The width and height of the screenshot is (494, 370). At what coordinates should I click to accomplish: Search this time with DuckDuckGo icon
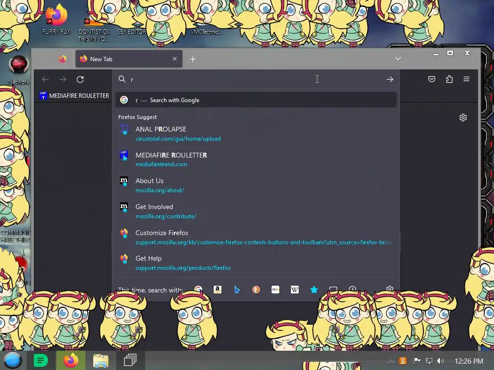click(256, 290)
